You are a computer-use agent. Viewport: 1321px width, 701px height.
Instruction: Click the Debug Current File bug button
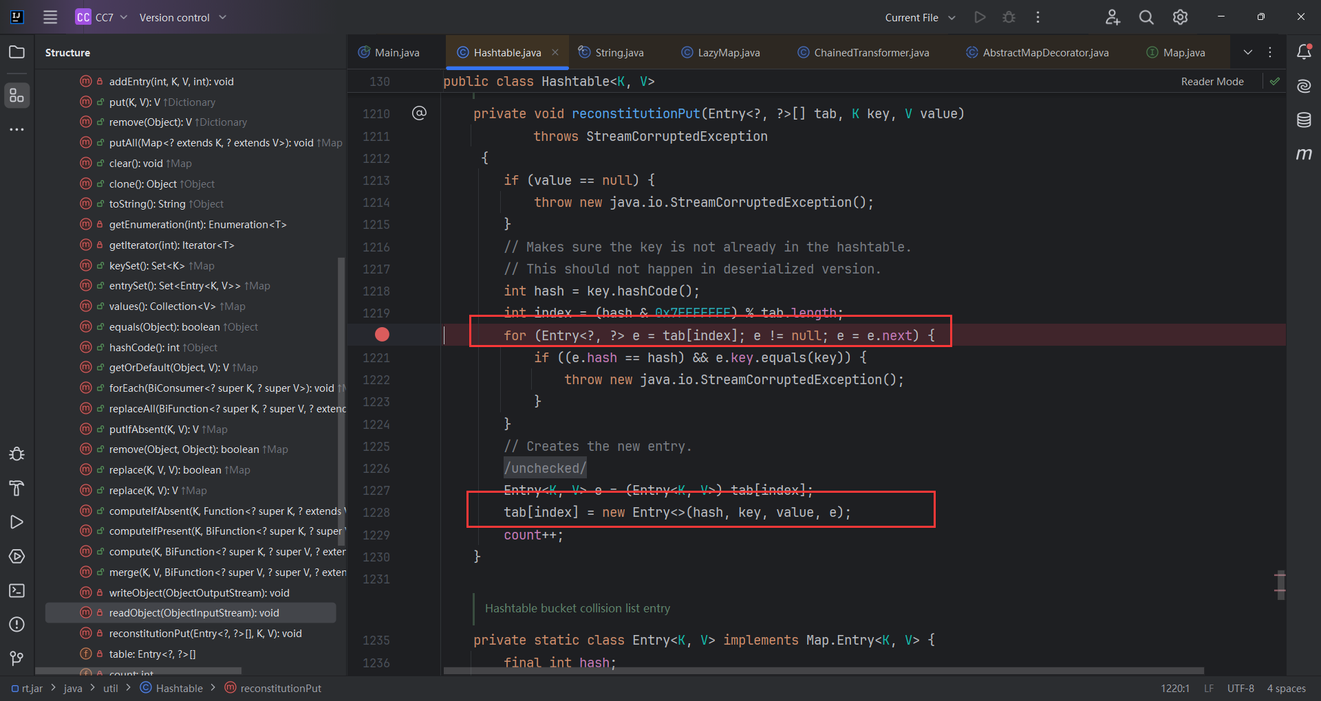(1009, 17)
